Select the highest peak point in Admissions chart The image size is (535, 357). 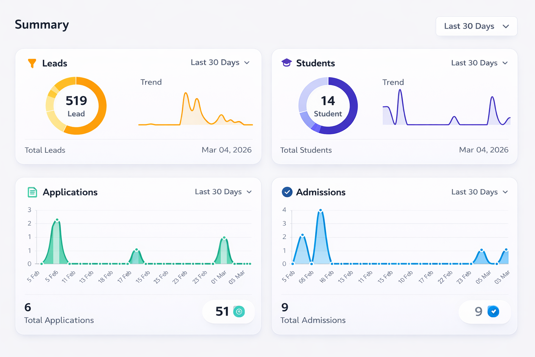320,211
